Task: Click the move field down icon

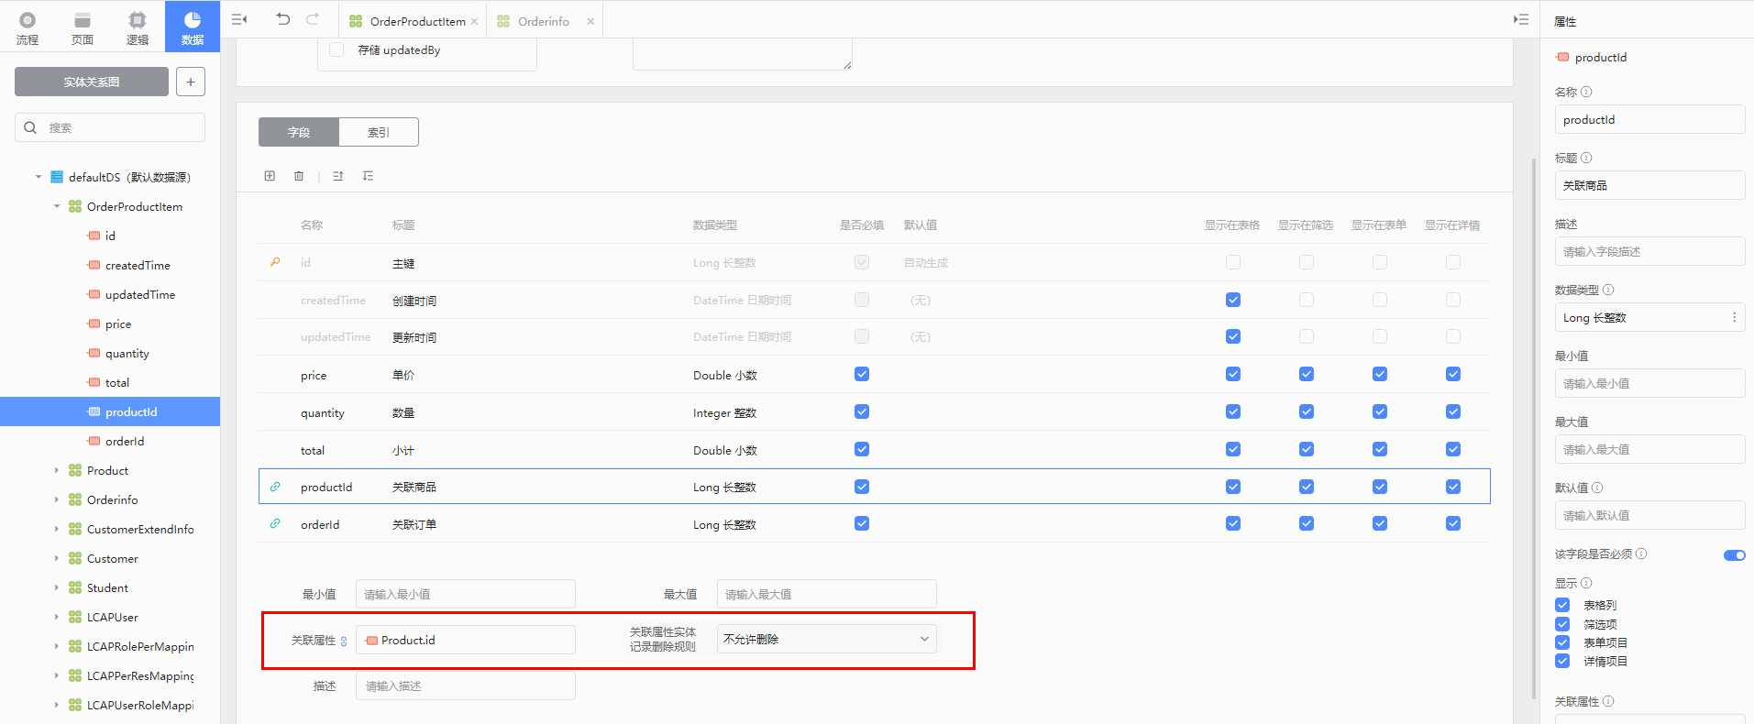Action: (x=368, y=176)
